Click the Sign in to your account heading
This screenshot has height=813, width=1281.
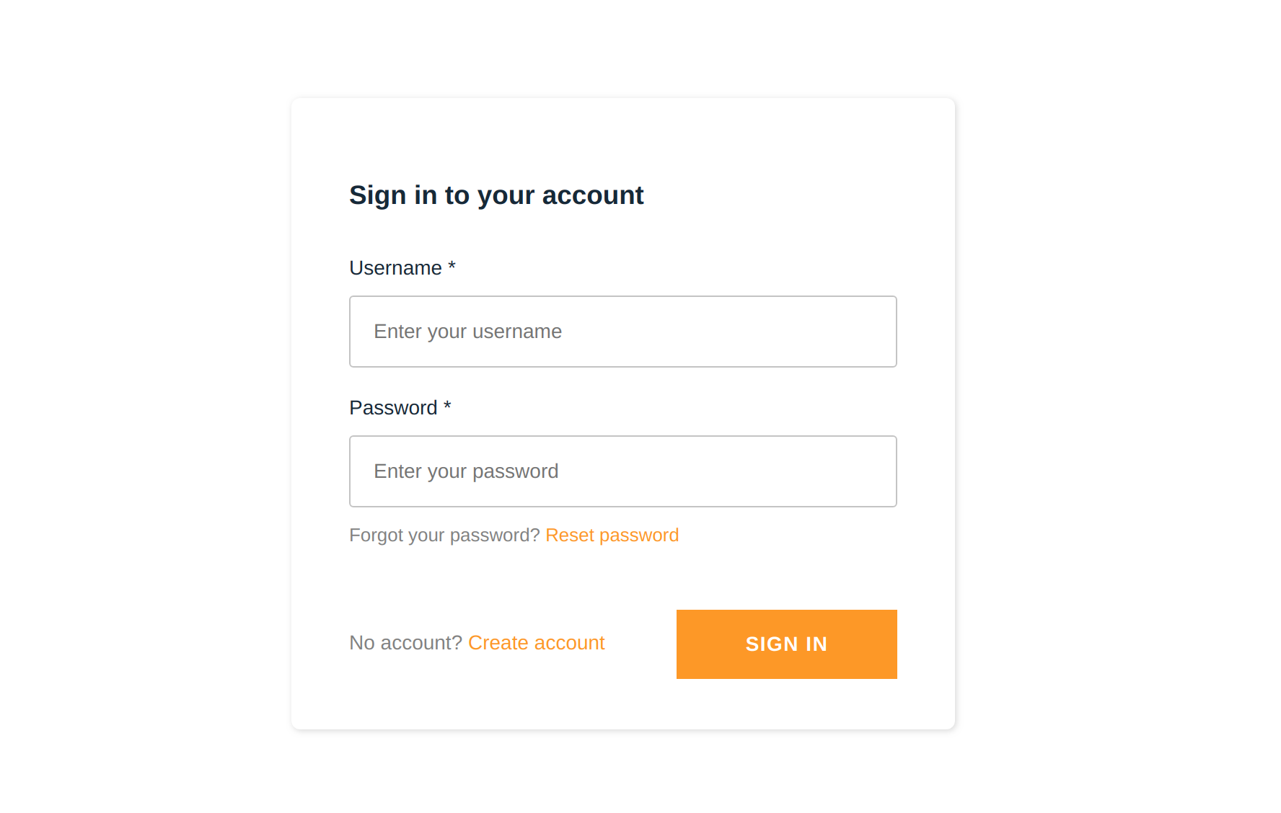[496, 195]
